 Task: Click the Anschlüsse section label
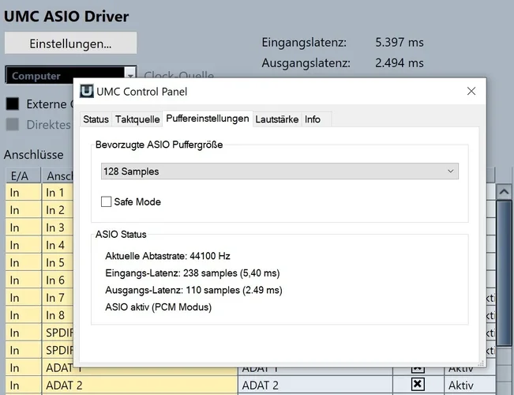34,155
